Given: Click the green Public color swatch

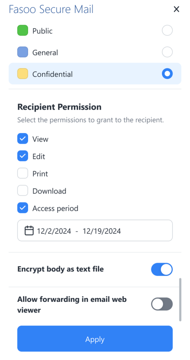Looking at the screenshot, I should [23, 30].
